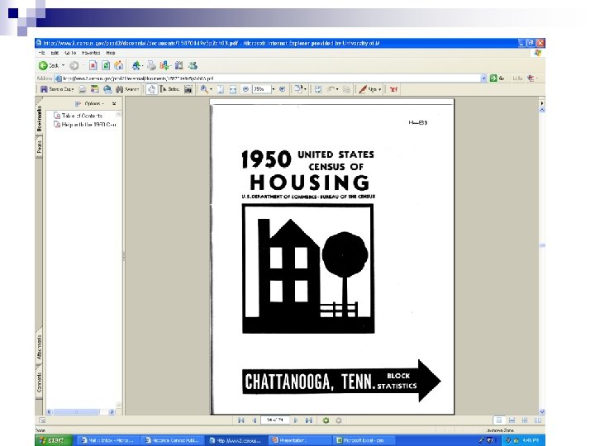This screenshot has height=446, width=595.
Task: Switch to Historical Census Publications taskbar window
Action: click(x=172, y=440)
